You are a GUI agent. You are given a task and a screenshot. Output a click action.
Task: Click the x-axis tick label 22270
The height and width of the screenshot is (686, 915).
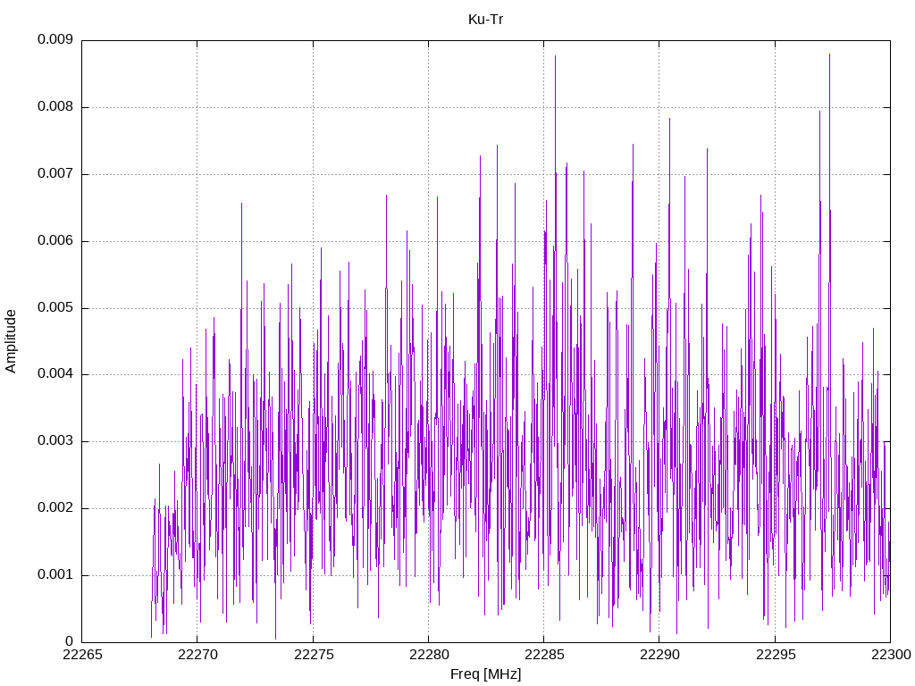[x=197, y=655]
